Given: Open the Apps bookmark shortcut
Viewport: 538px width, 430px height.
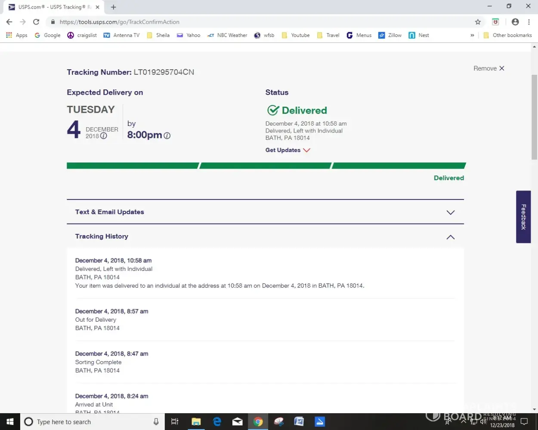Looking at the screenshot, I should coord(17,35).
